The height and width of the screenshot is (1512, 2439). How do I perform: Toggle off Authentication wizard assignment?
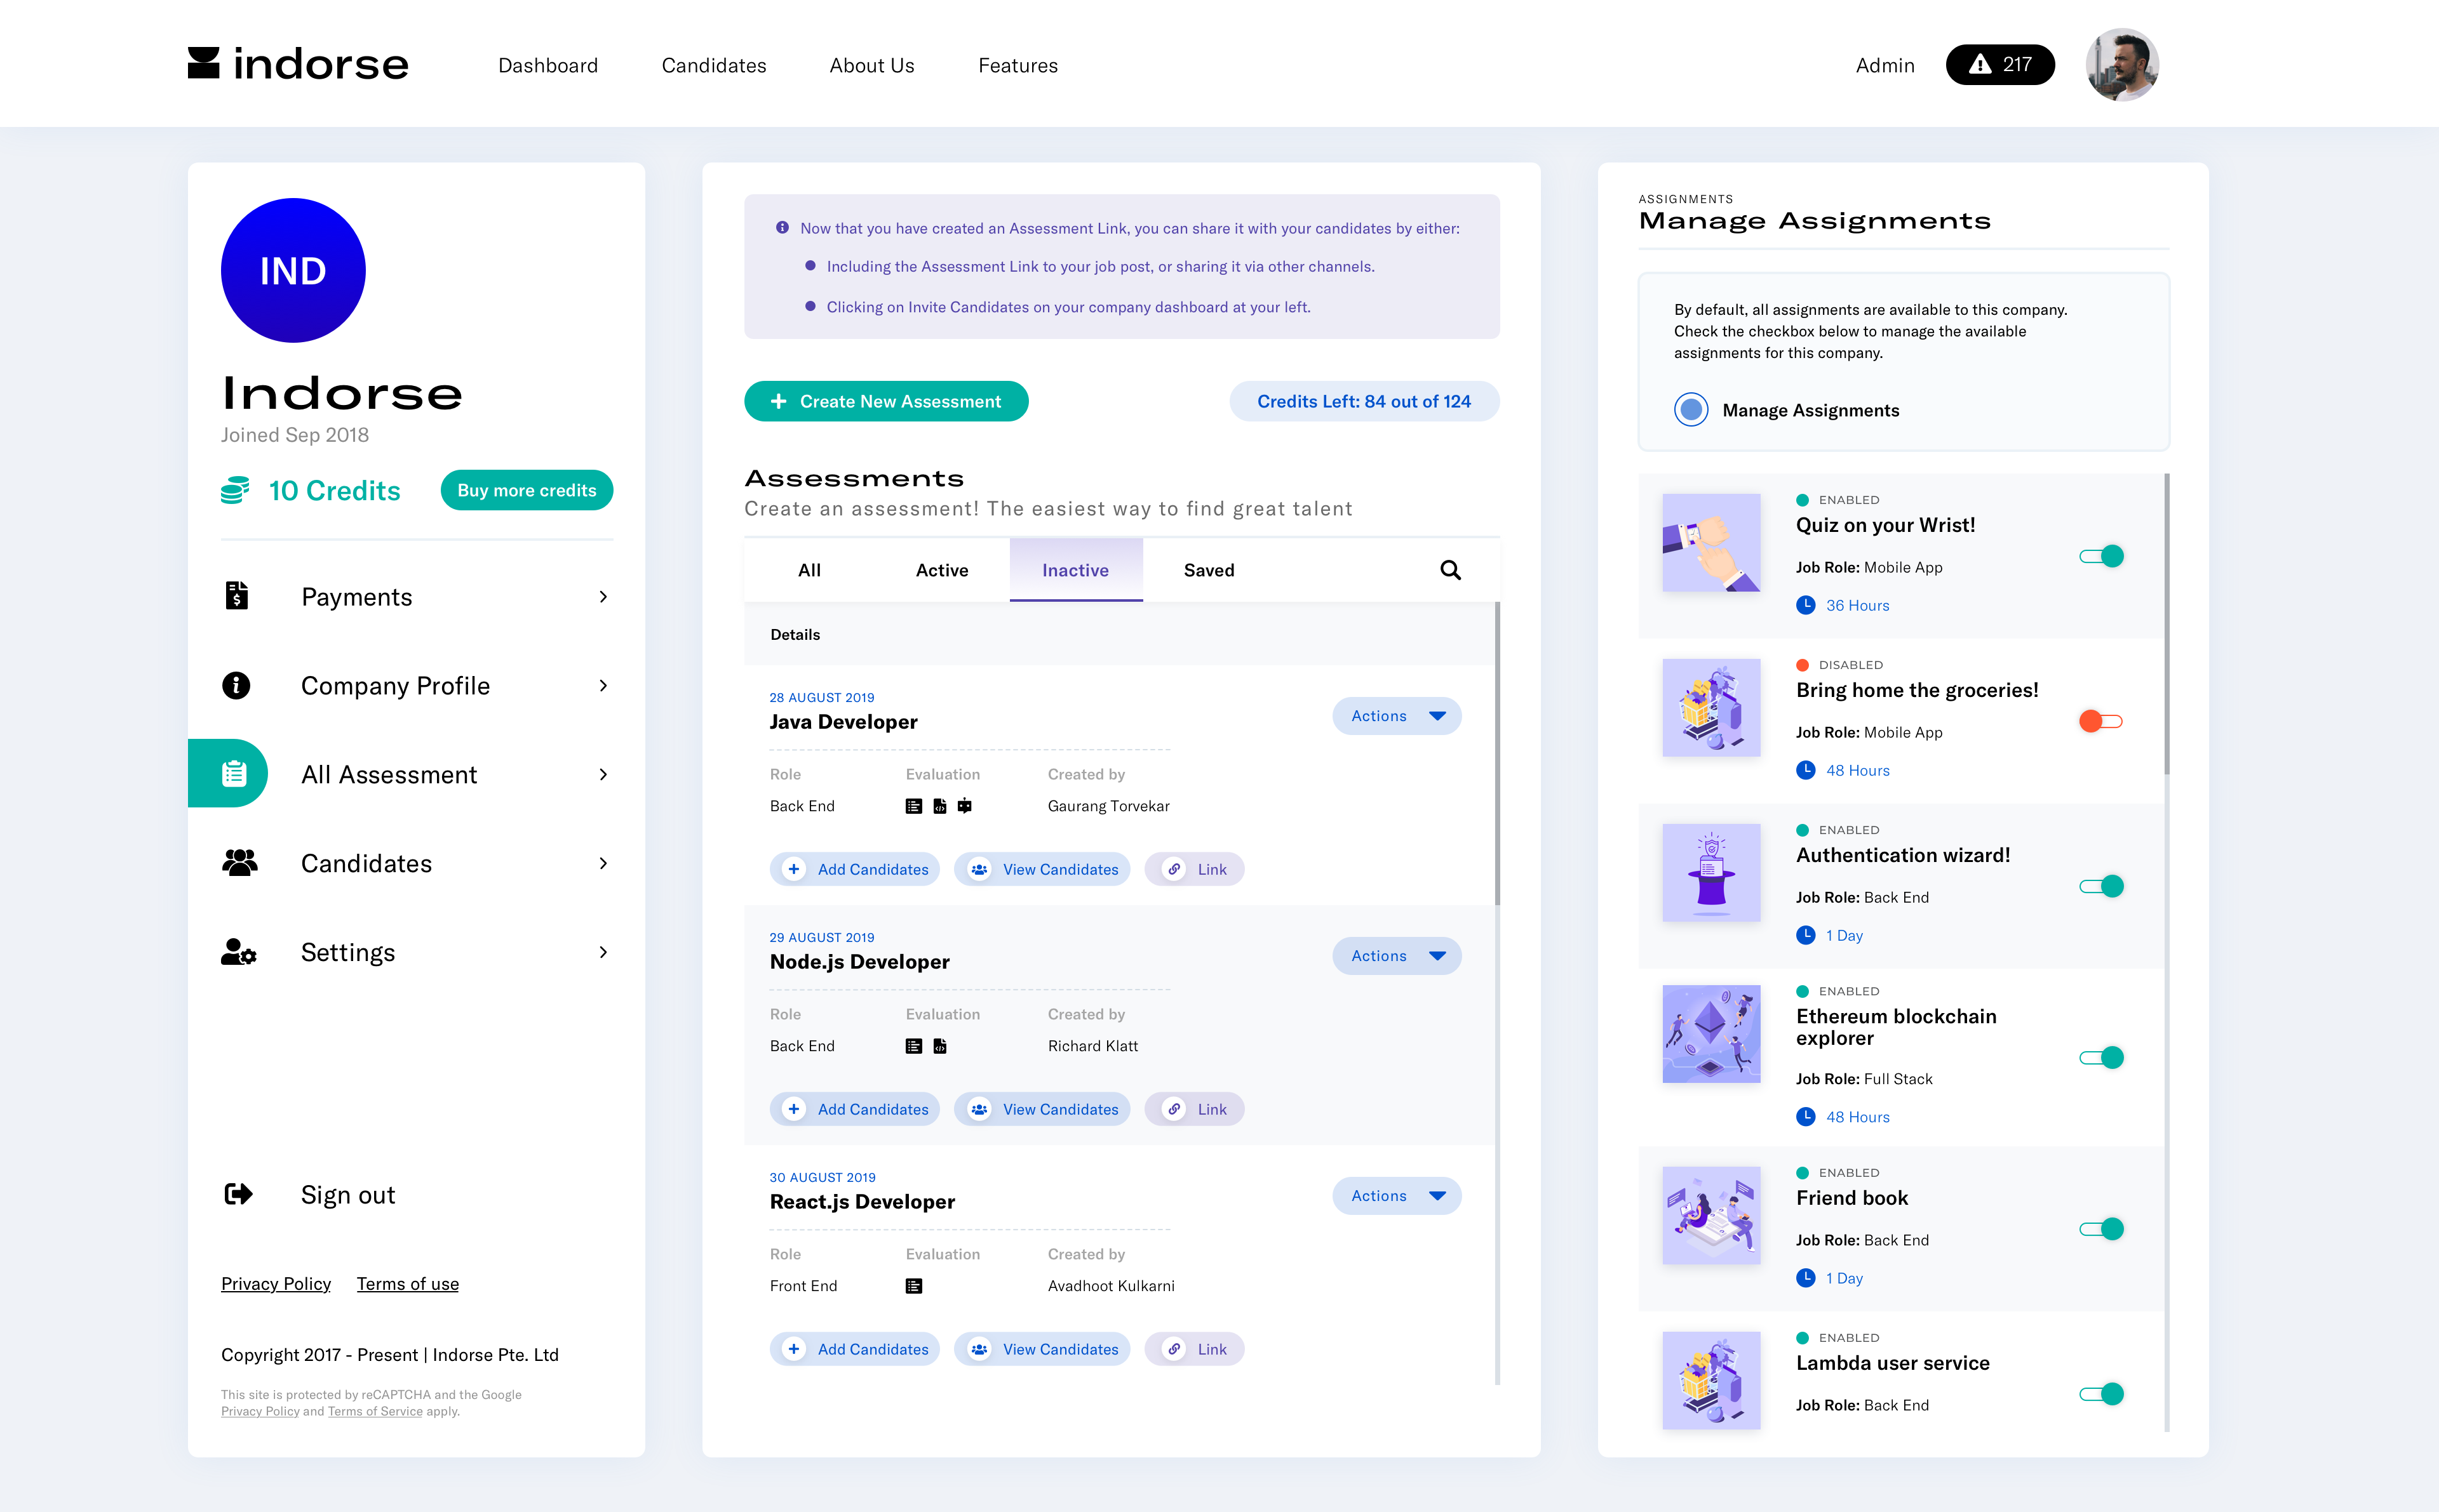coord(2101,886)
